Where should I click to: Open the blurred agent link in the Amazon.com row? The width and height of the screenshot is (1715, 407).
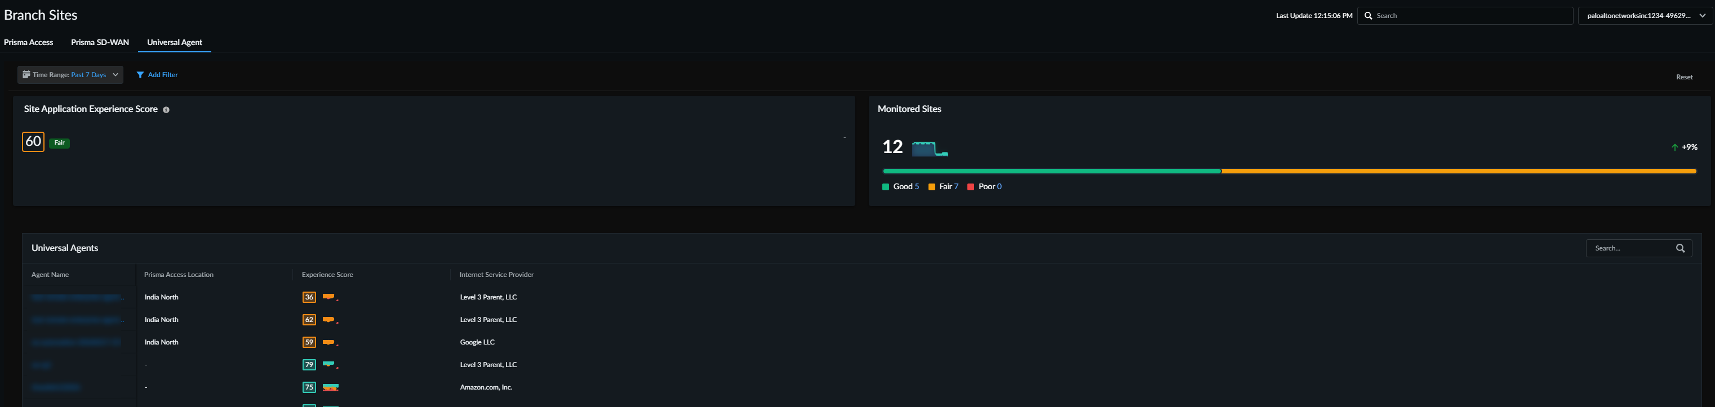(x=55, y=388)
